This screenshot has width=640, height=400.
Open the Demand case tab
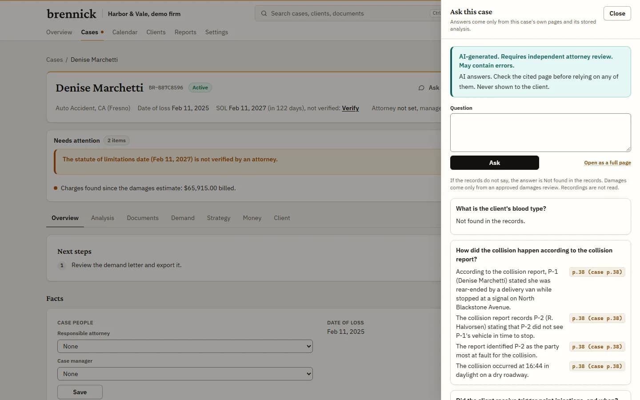coord(183,218)
